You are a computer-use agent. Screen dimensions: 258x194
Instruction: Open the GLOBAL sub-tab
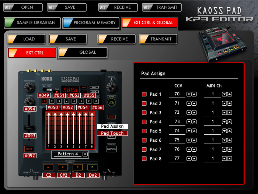(x=83, y=52)
